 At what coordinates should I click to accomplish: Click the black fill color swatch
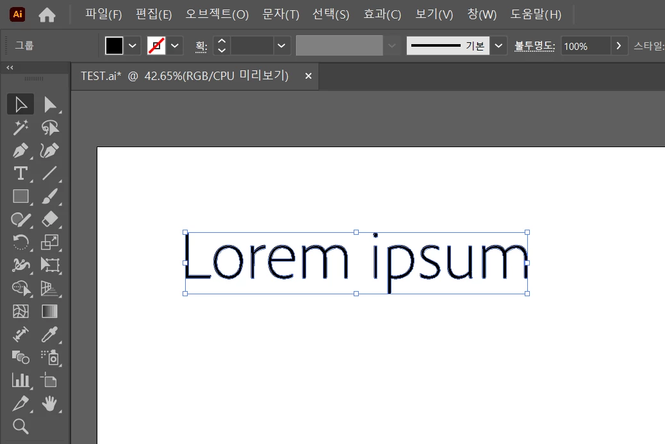[114, 45]
